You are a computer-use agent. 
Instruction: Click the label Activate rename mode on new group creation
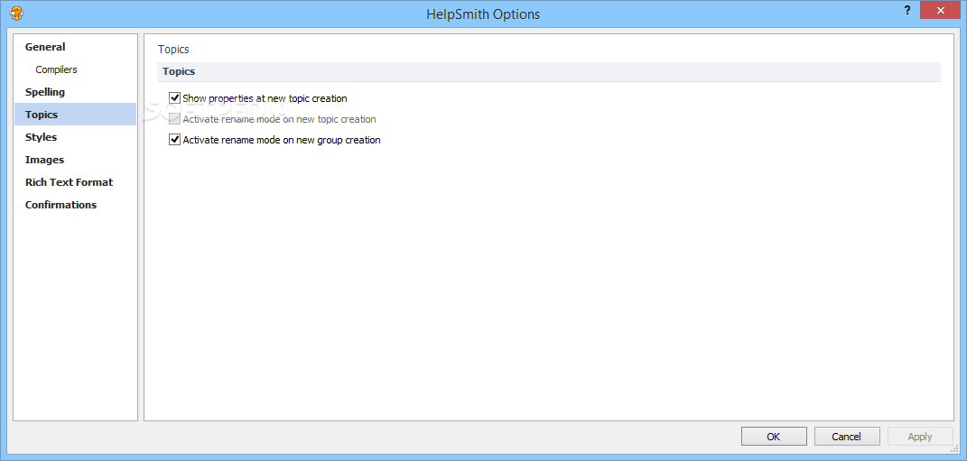[281, 140]
